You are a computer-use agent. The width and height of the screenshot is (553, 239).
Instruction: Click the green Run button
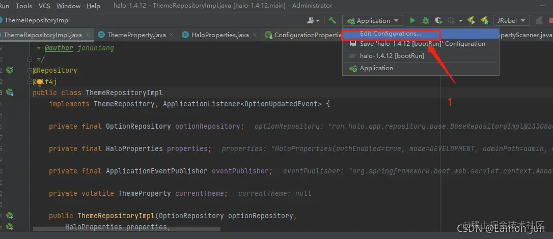pyautogui.click(x=412, y=20)
